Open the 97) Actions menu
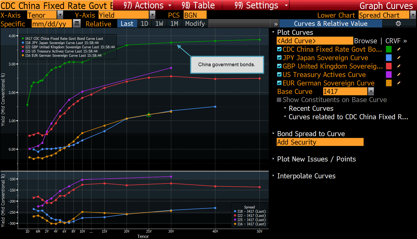 pos(143,5)
